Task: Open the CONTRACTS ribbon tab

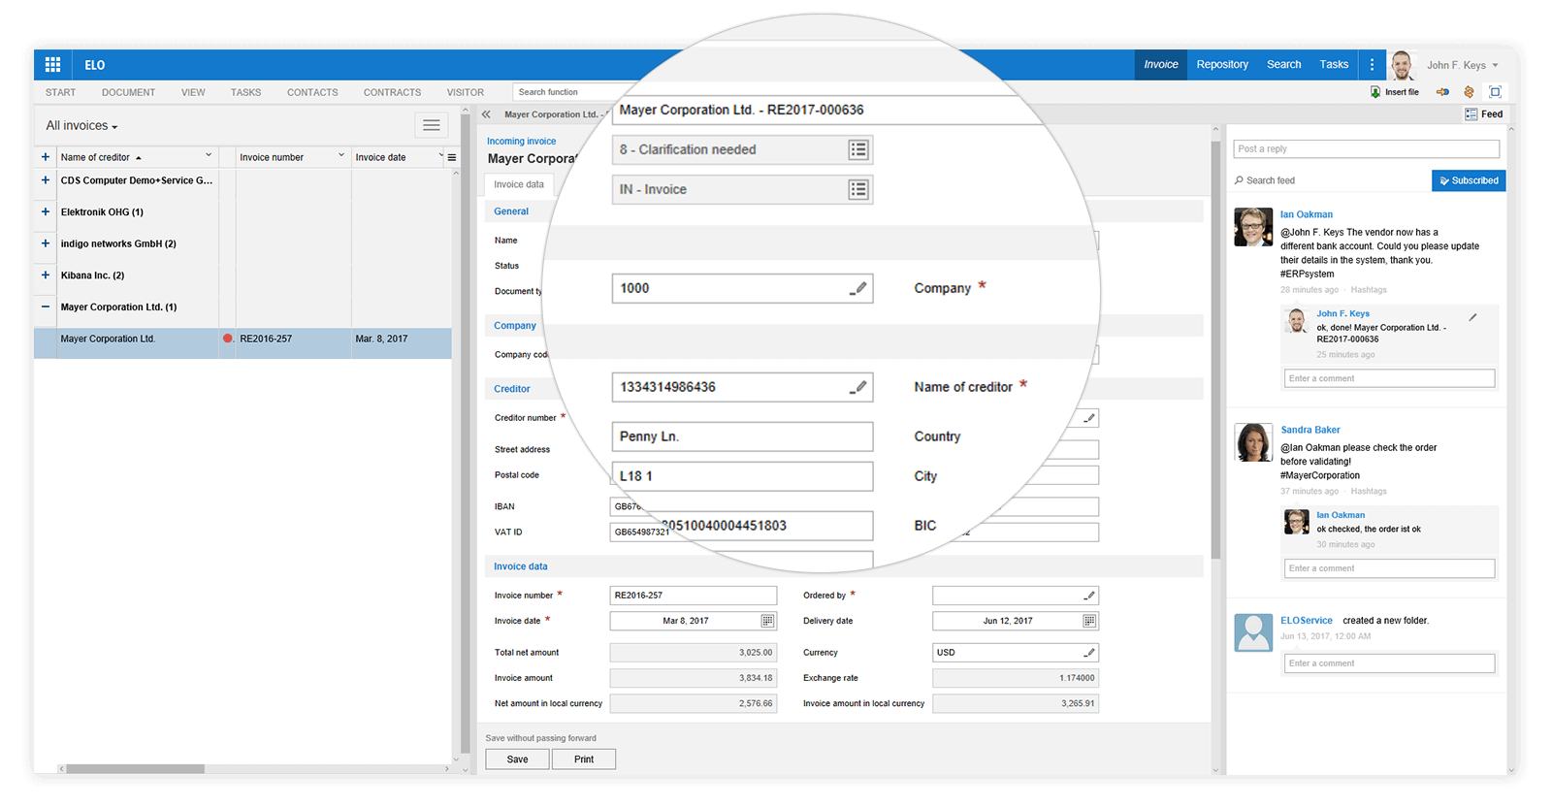Action: [x=392, y=92]
